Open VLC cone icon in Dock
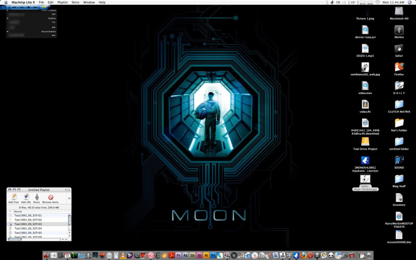The image size is (416, 260). pos(123,255)
